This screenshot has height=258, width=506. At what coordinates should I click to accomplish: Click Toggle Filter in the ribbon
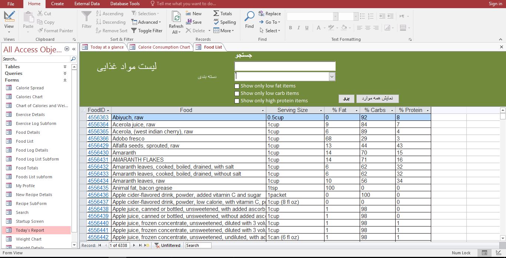click(147, 31)
